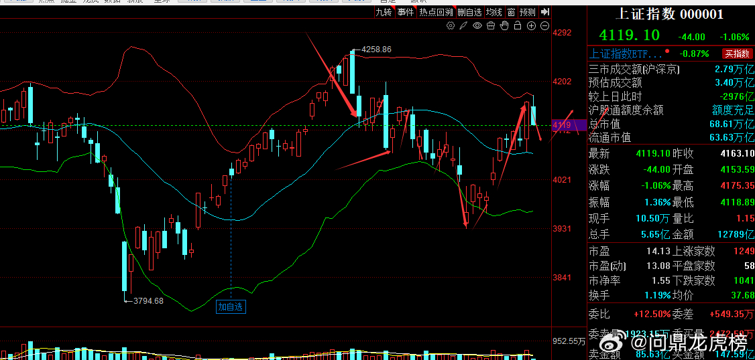Click 开盘 value 4153.59
This screenshot has height=360, width=755.
point(737,169)
